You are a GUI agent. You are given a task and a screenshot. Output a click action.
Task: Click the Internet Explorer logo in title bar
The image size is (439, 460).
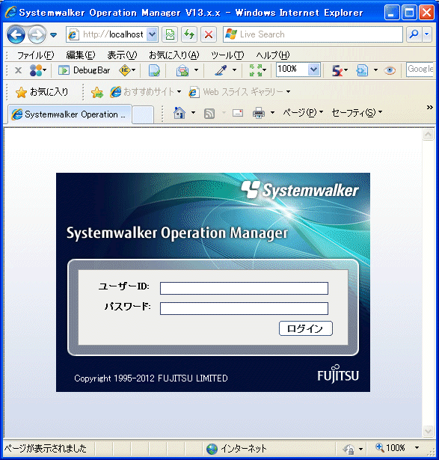click(x=10, y=12)
